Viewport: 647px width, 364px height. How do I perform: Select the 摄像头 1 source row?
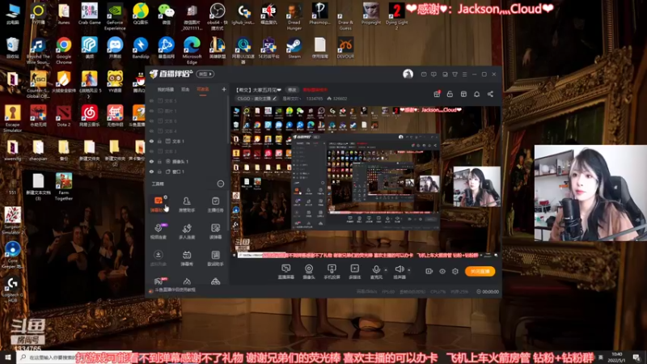(x=188, y=161)
